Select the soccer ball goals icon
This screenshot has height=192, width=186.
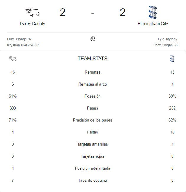tap(93, 39)
